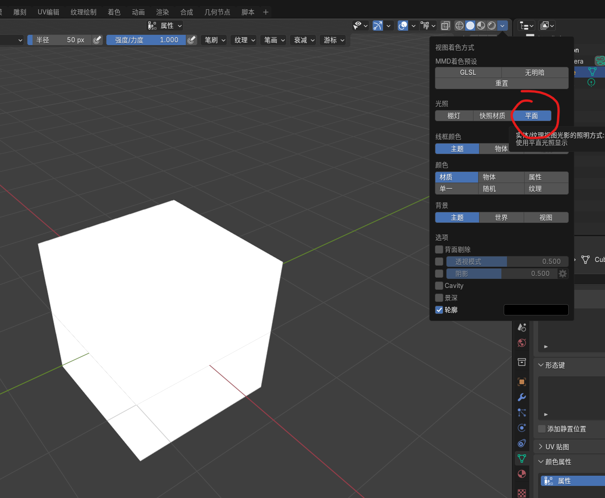
Task: Open Particles properties tab icon
Action: coord(522,413)
